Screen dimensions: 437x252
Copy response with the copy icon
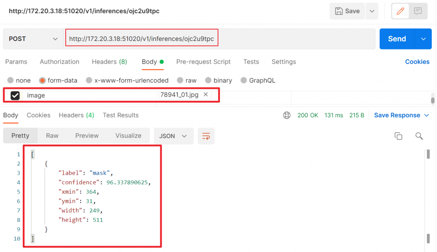point(398,136)
